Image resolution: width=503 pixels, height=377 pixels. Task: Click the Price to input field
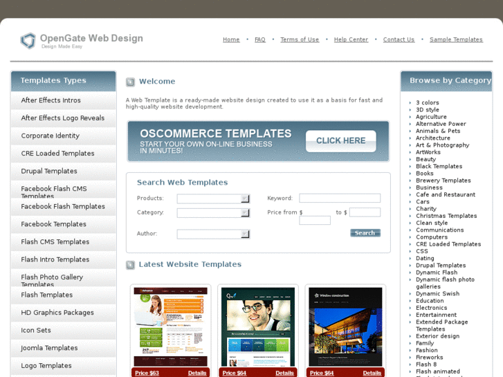365,212
